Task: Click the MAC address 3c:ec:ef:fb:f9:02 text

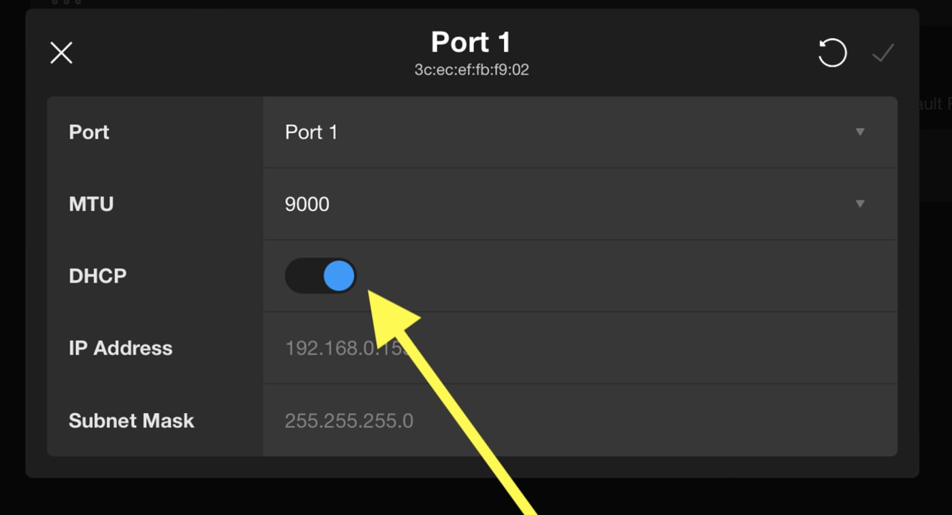Action: click(471, 70)
